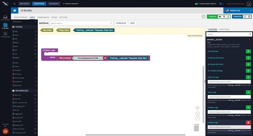Add a Visibility Logic handler
Viewport: 253px width, 136px height.
pos(248,107)
